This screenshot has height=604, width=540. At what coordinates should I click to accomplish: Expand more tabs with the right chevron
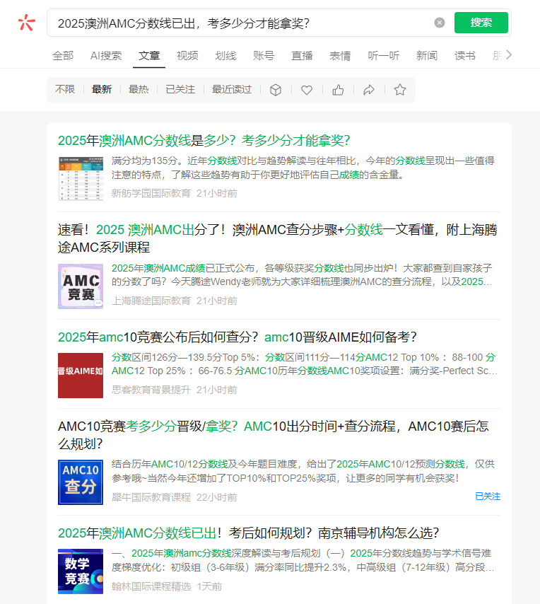pos(508,55)
